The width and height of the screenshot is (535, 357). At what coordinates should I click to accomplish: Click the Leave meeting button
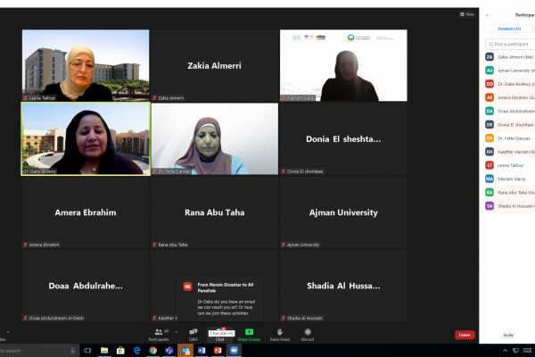pyautogui.click(x=465, y=335)
